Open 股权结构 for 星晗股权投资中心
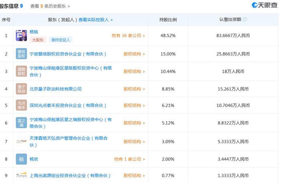Screen dimensions: 281x183 click(134, 72)
